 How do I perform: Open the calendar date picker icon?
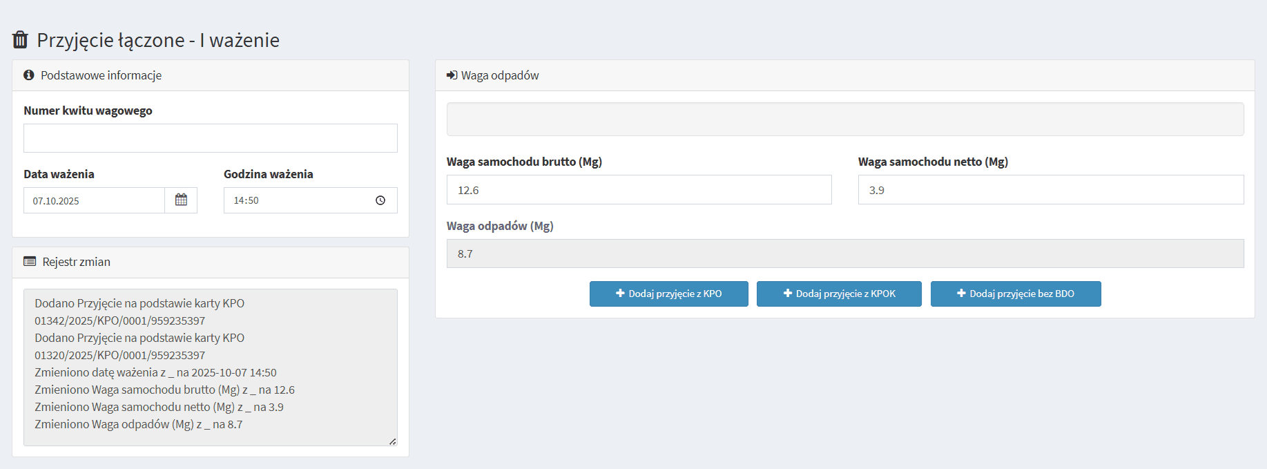click(x=181, y=200)
